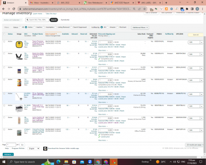Open the Windows Start menu
Screen dimensions: 206x165
(4, 162)
